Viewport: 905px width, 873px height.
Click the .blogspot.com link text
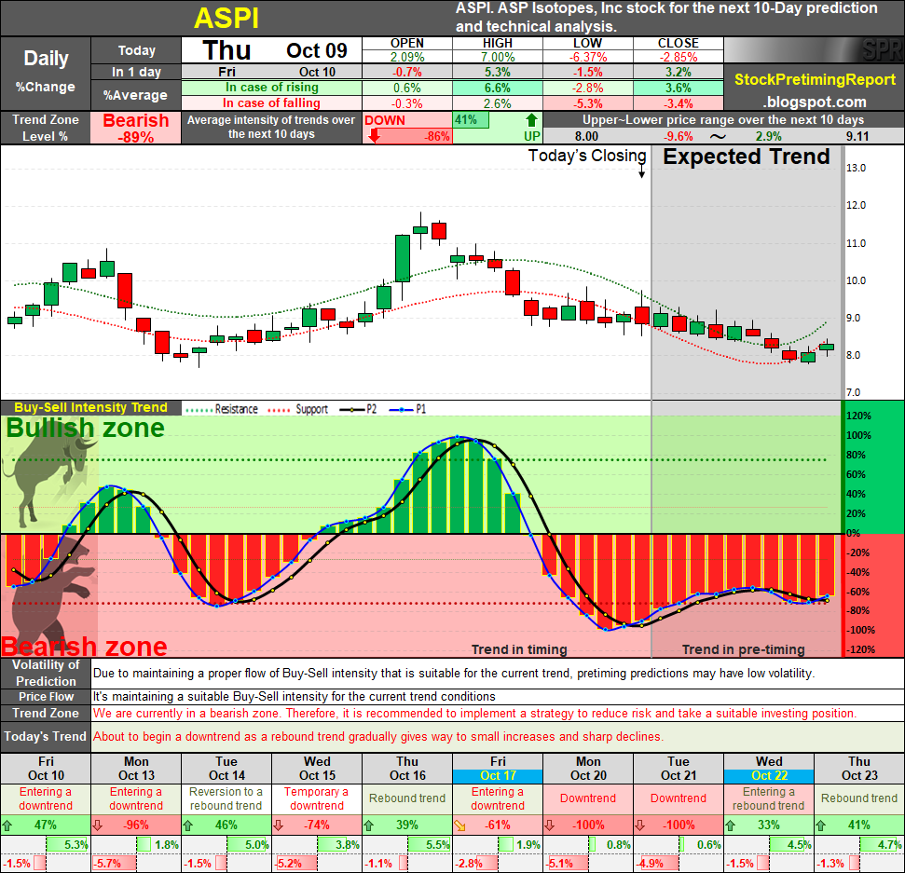click(815, 102)
